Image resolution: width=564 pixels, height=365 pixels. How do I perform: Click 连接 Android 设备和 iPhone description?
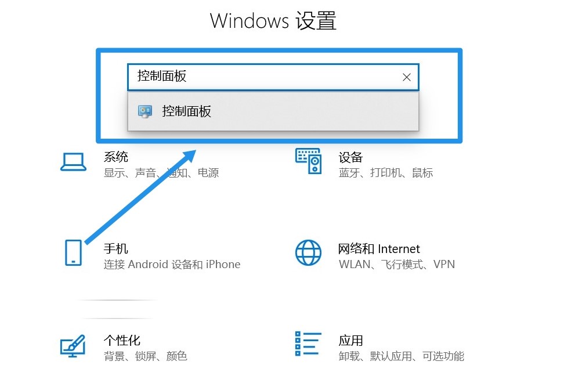pos(172,265)
